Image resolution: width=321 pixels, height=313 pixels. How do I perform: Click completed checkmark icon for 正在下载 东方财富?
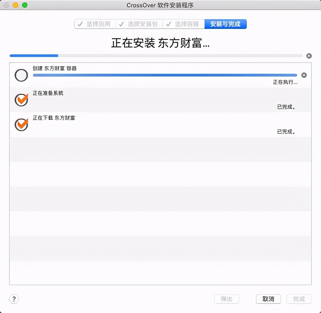click(21, 125)
